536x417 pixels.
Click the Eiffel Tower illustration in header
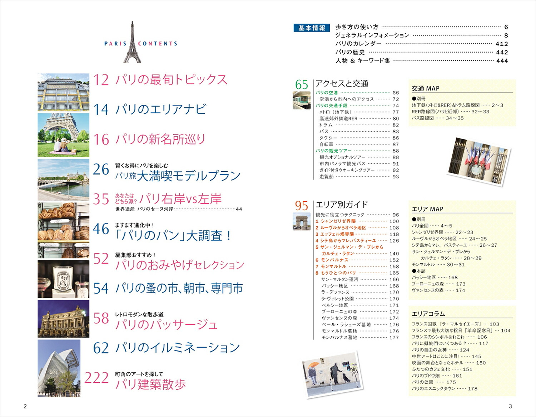point(132,43)
